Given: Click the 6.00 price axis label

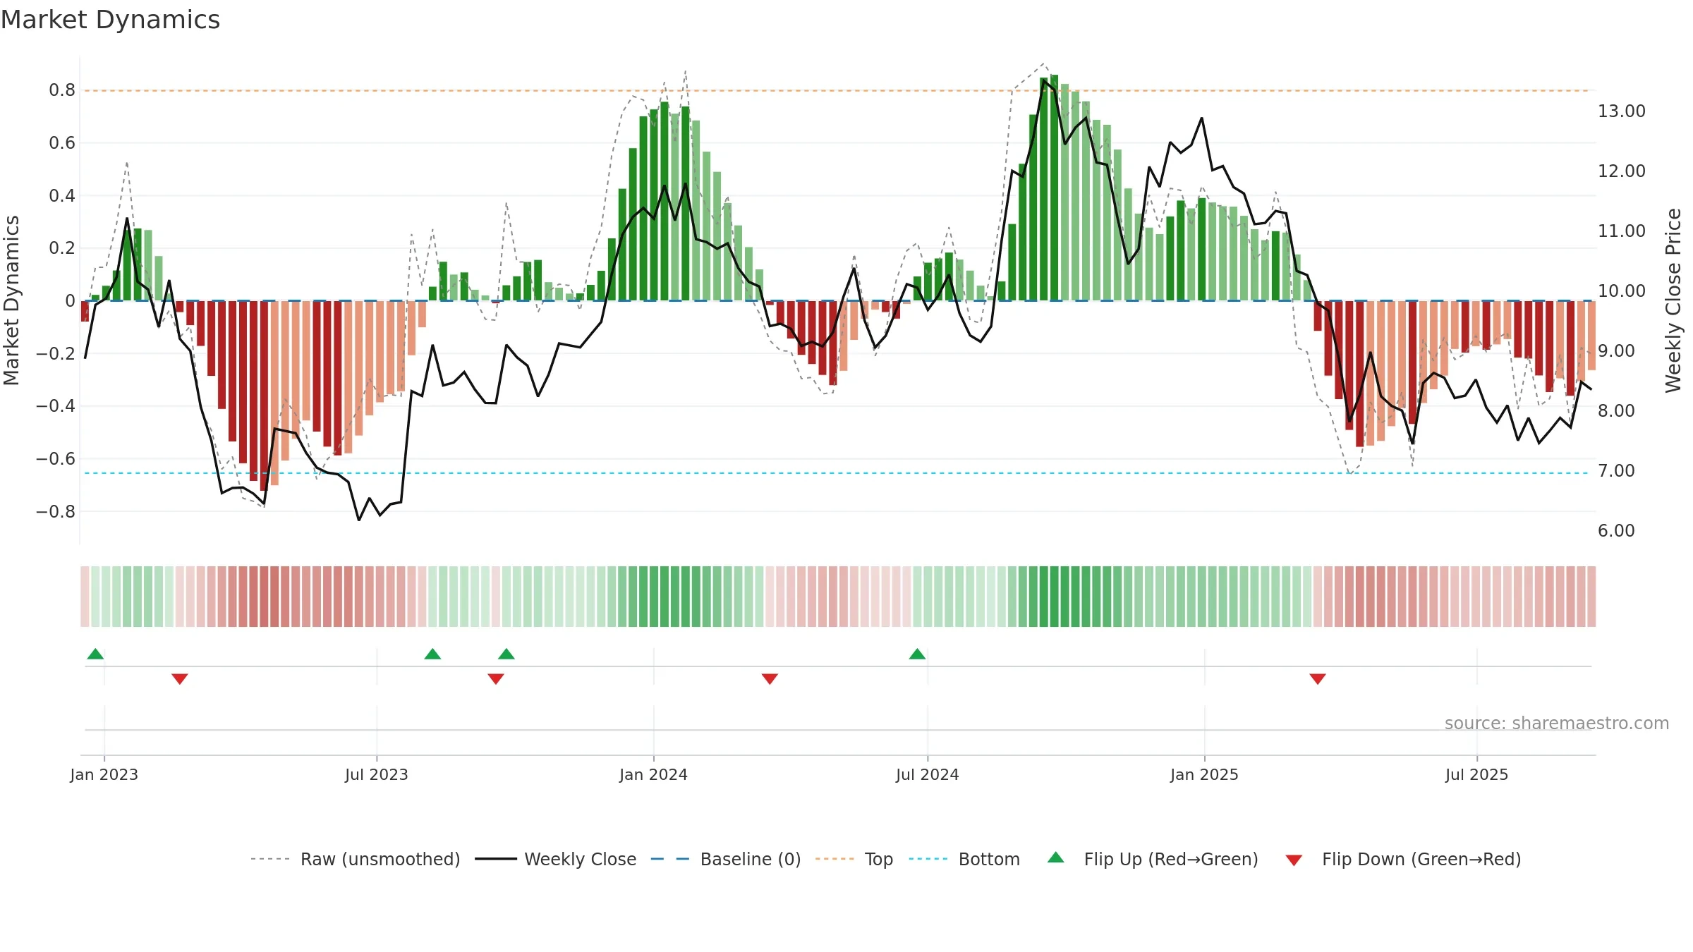Looking at the screenshot, I should tap(1616, 531).
